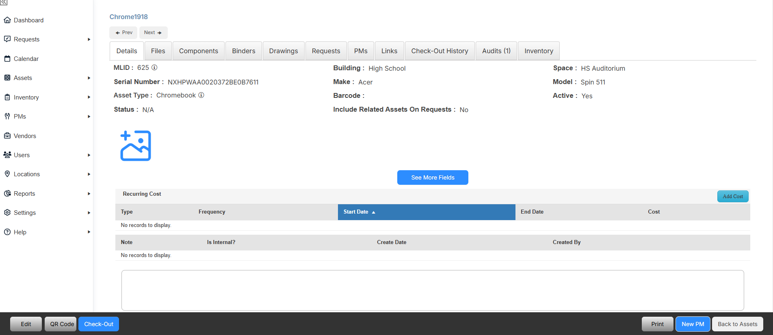Expand the Inventory sidebar submenu arrow

point(89,97)
